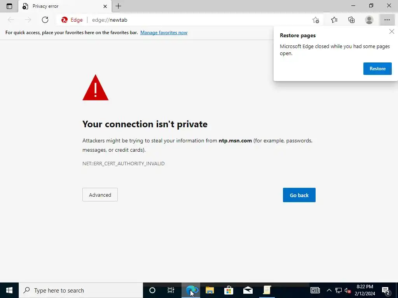398x298 pixels.
Task: Close the Privacy error tab
Action: (x=105, y=6)
